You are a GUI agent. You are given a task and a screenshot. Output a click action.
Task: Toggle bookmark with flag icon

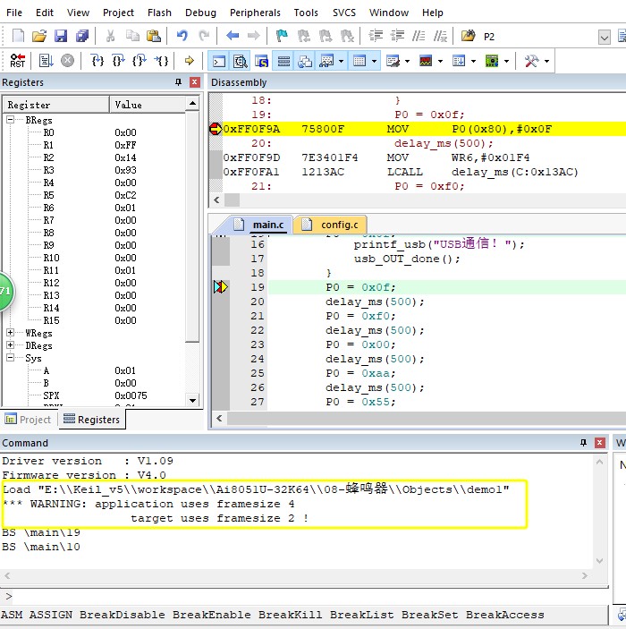point(282,36)
